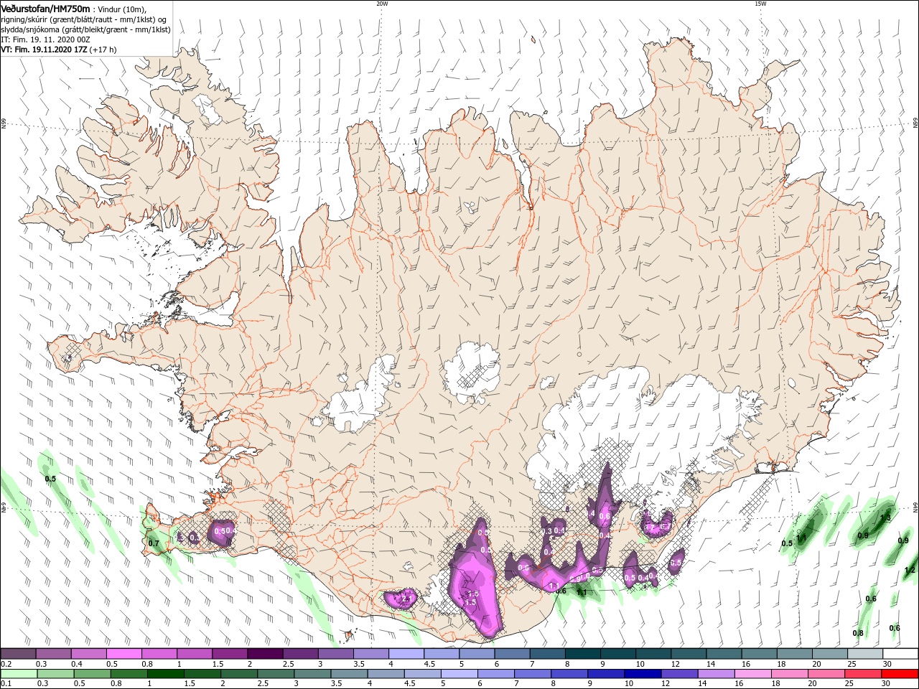The image size is (919, 689).
Task: Click the 20W longitude label
Action: (x=382, y=4)
